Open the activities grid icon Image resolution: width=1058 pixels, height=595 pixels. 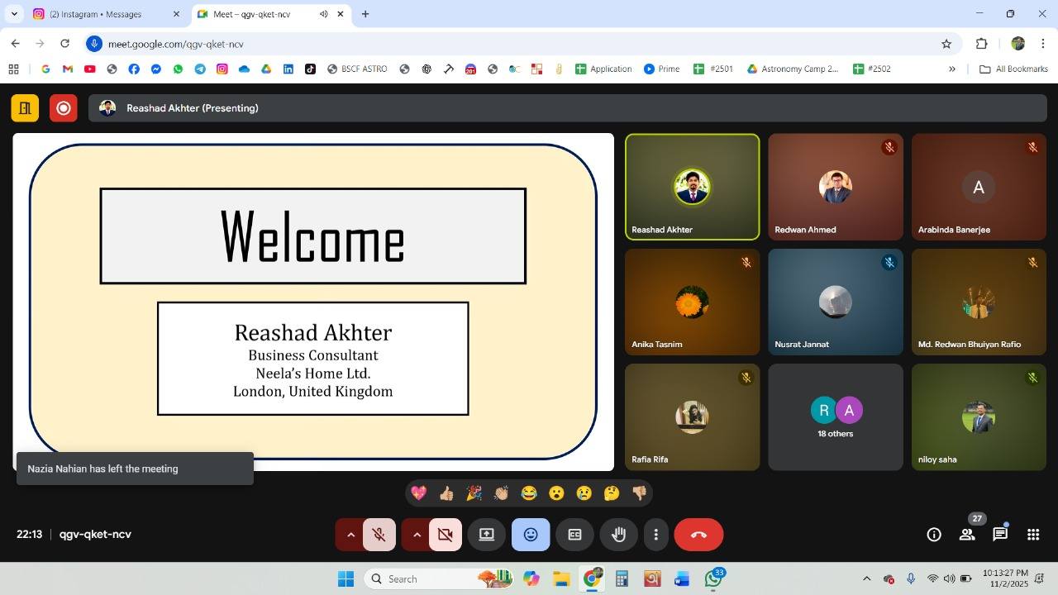pyautogui.click(x=1033, y=535)
